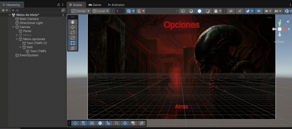Select the Transform tool
The width and height of the screenshot is (292, 129).
[72, 48]
